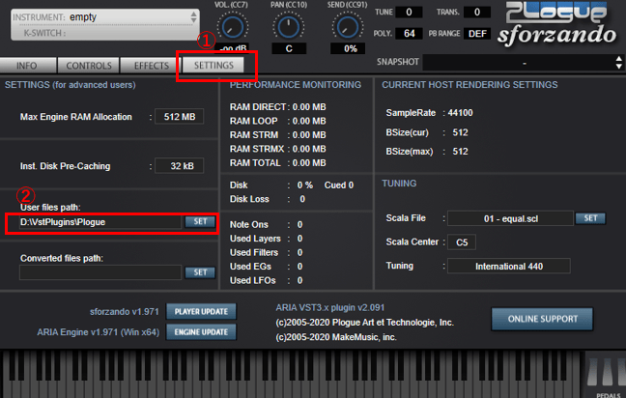Click the 'SampleRate : 44100' text

point(429,113)
